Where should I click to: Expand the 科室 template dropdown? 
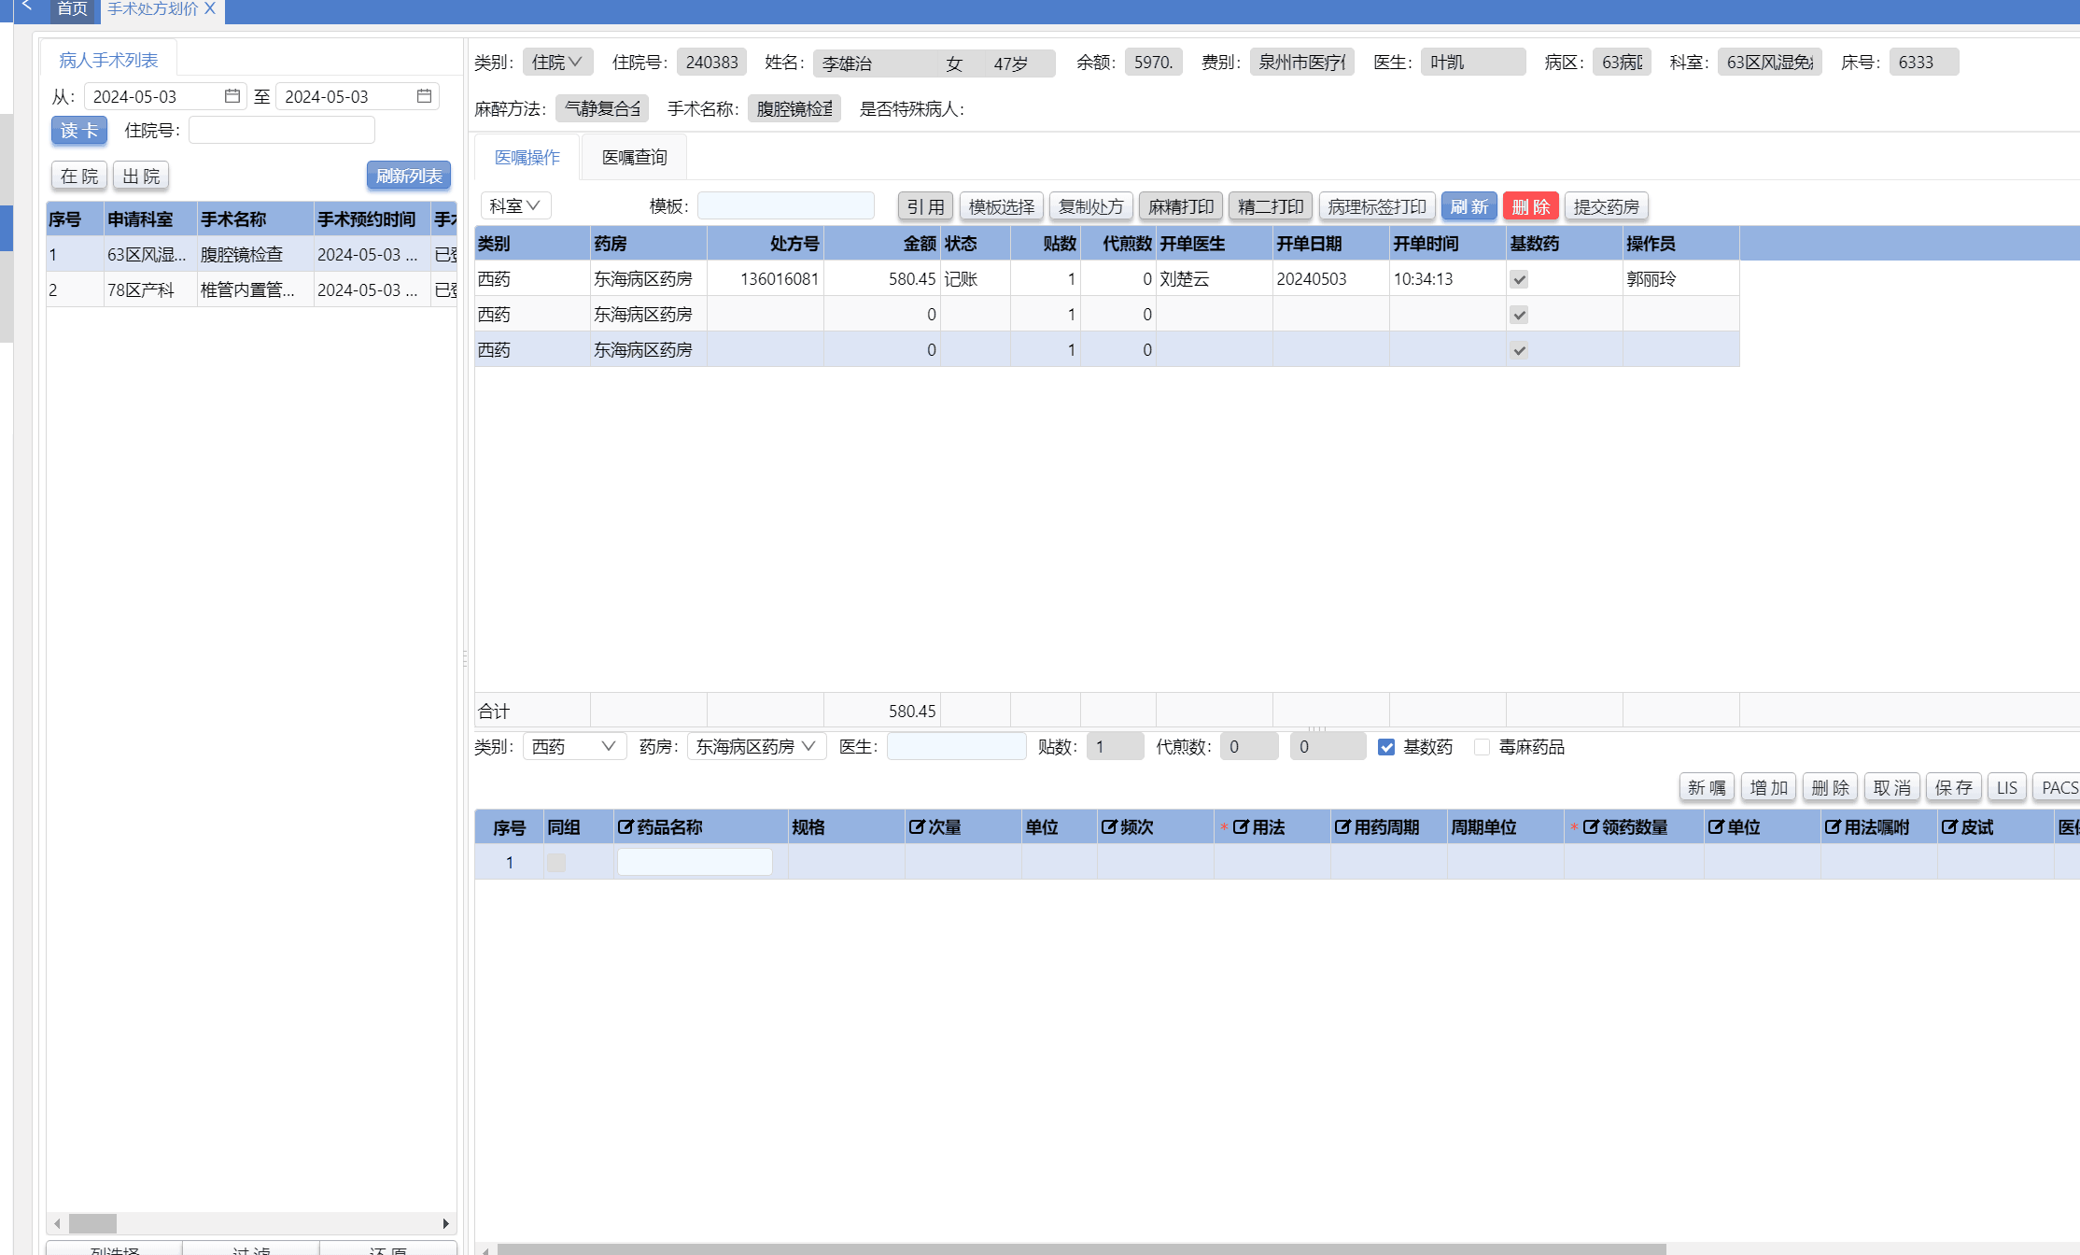point(515,205)
